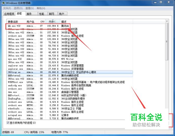Select explorer.exe using 27,648 K
The width and height of the screenshot is (175, 136).
(x=70, y=69)
